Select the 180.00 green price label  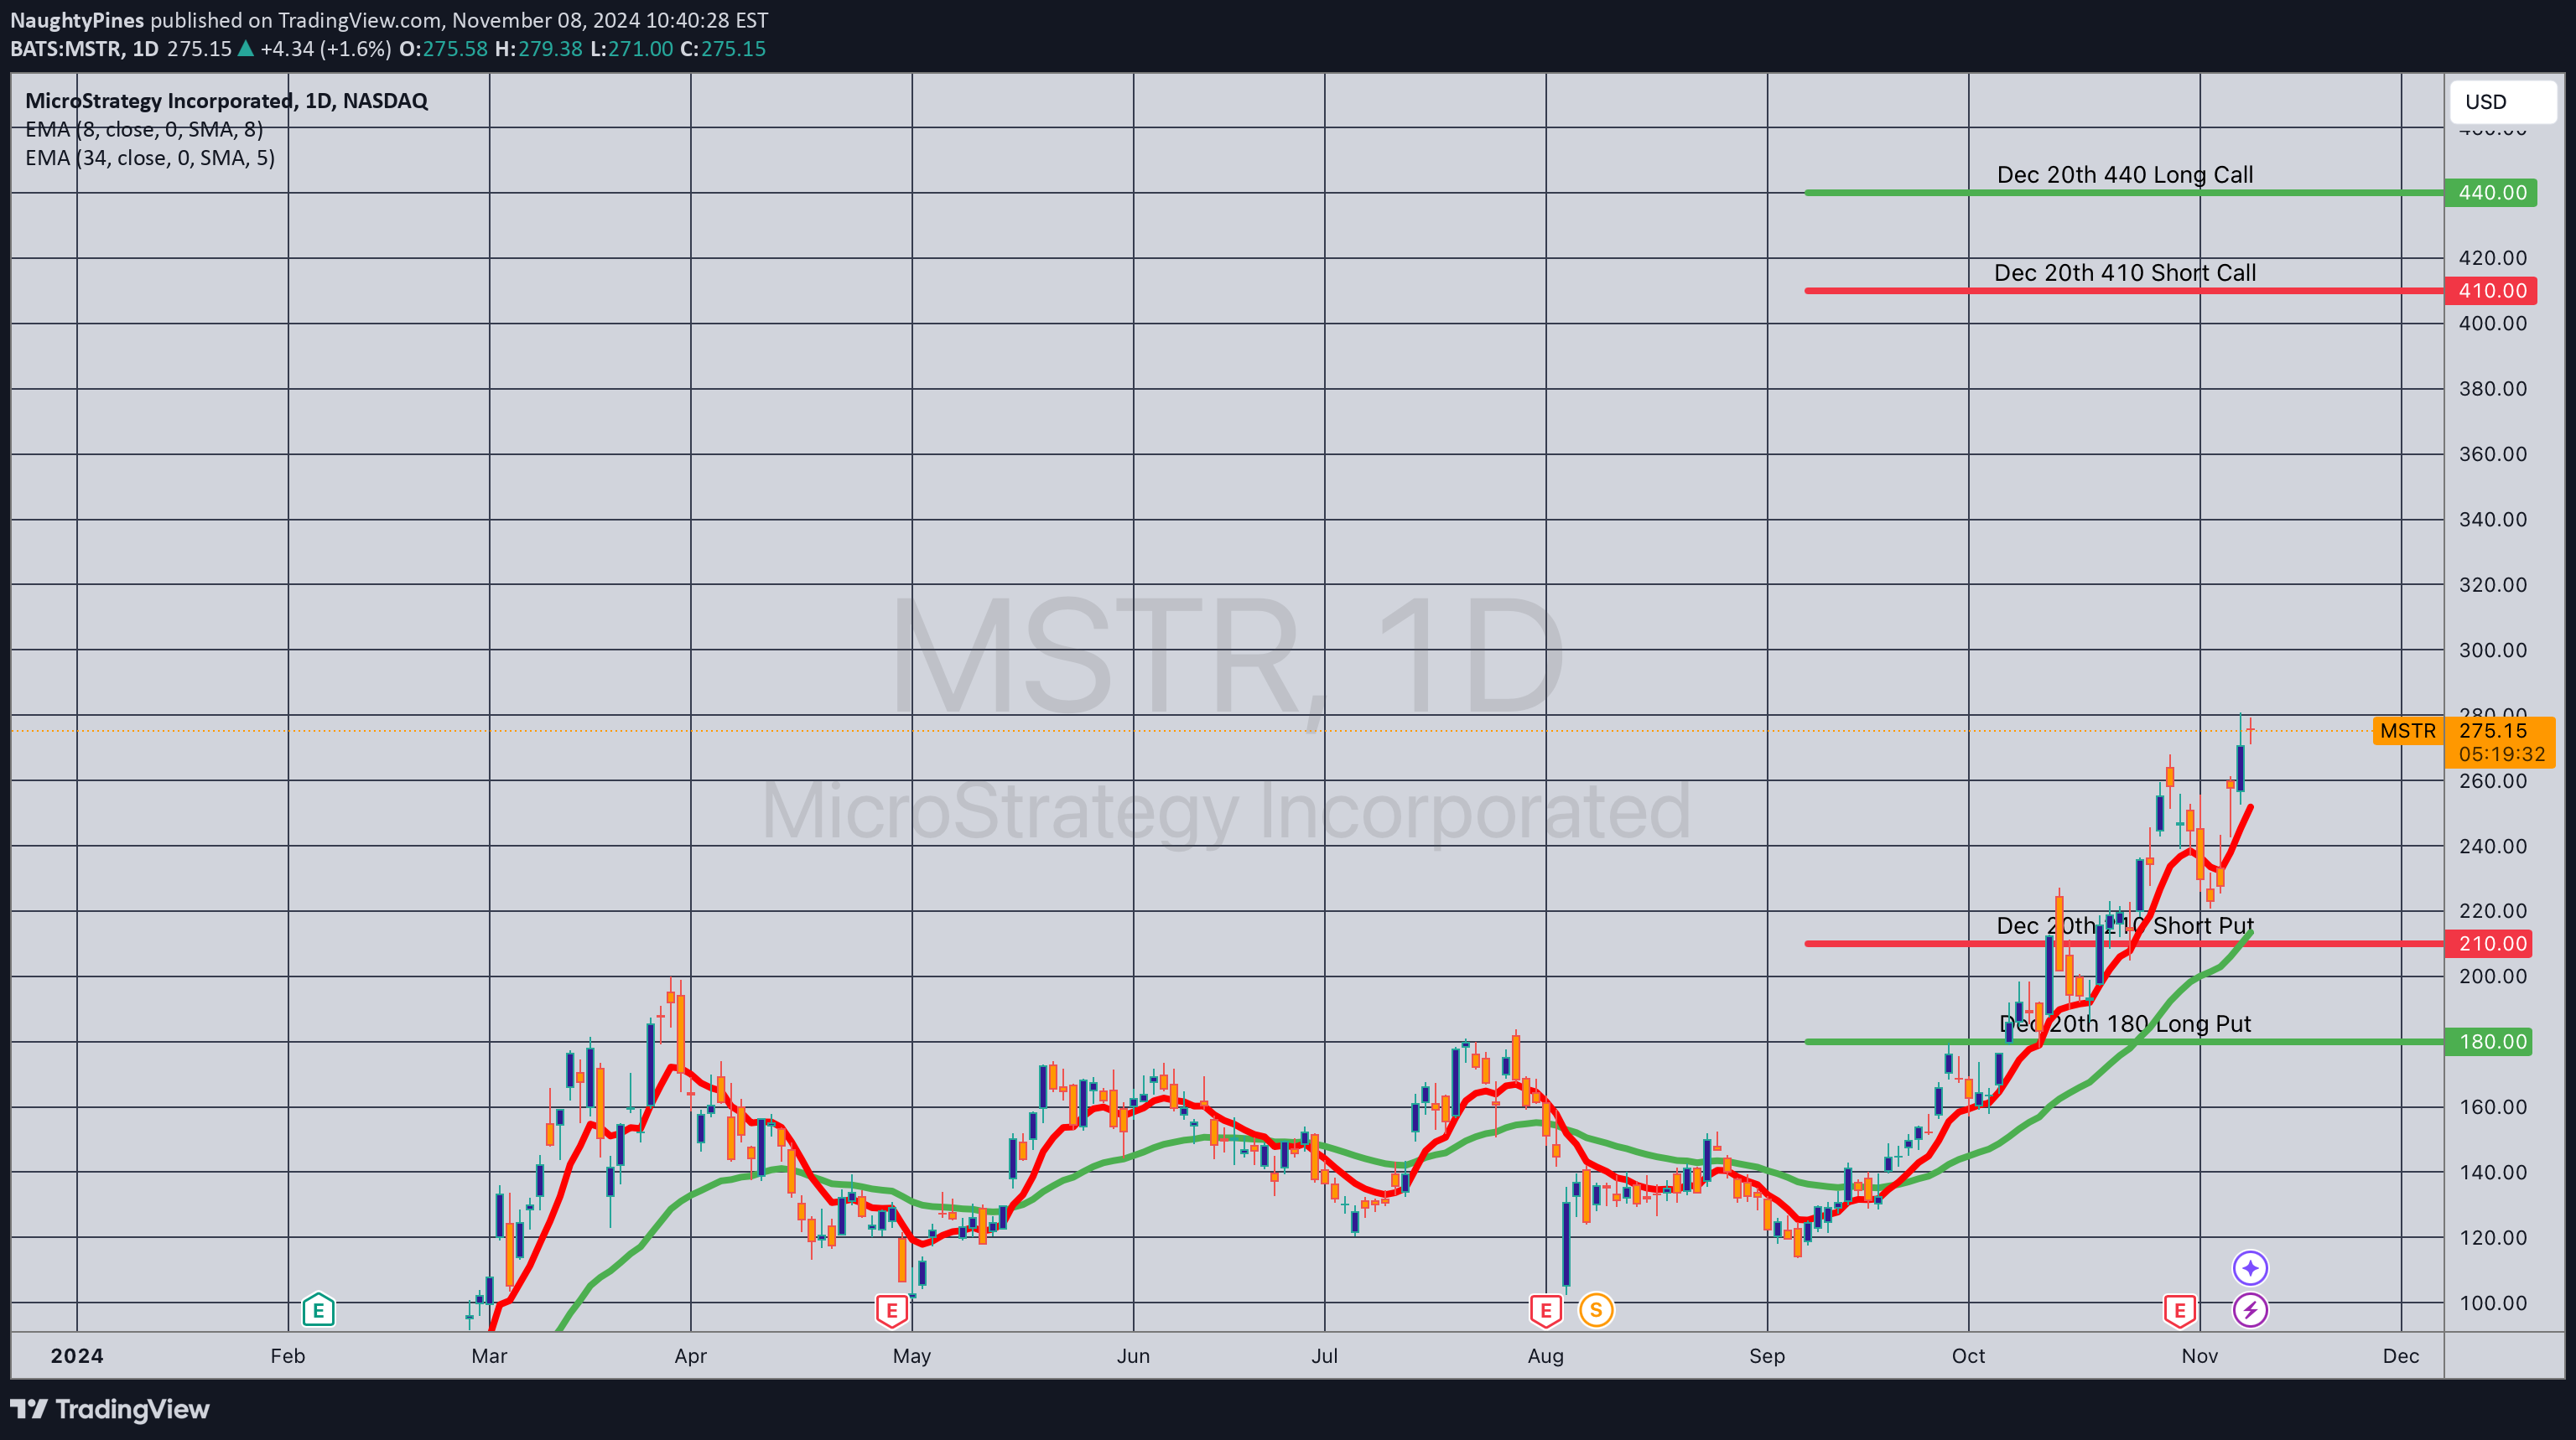point(2490,1041)
